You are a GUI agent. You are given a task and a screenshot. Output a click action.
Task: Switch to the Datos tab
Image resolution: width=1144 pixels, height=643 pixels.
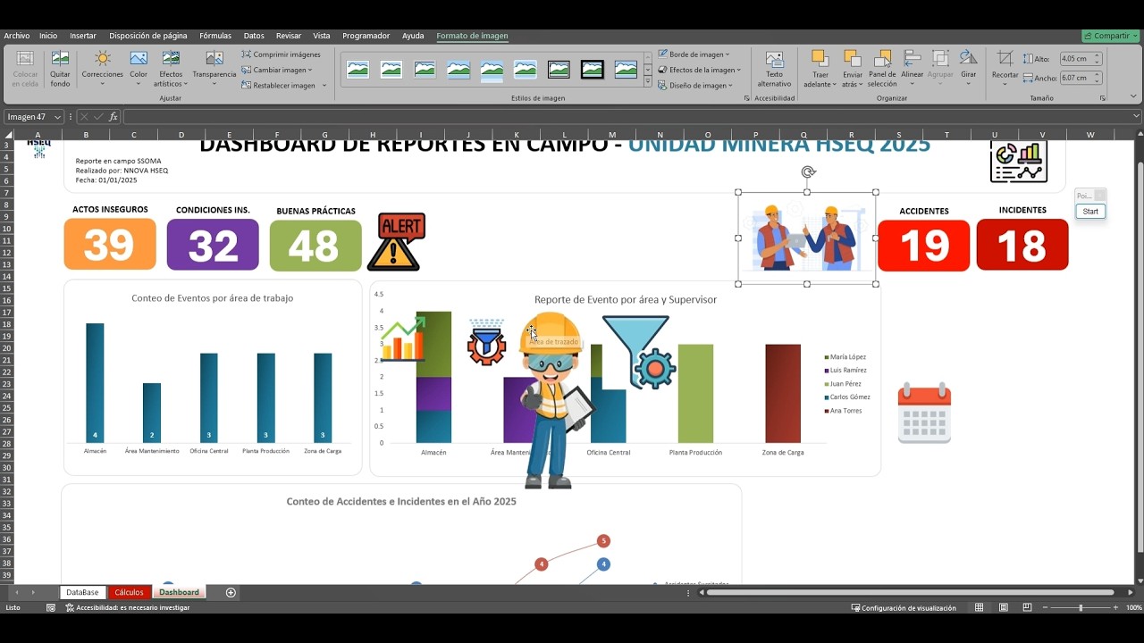pyautogui.click(x=254, y=36)
